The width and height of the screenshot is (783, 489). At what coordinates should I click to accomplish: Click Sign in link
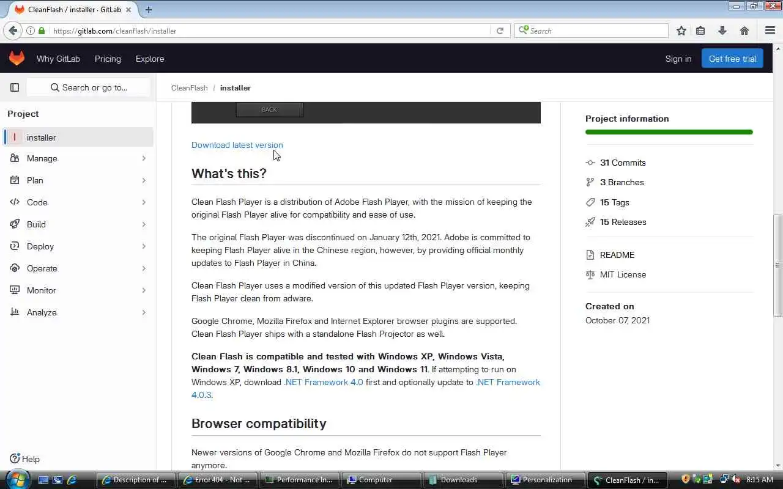point(678,59)
